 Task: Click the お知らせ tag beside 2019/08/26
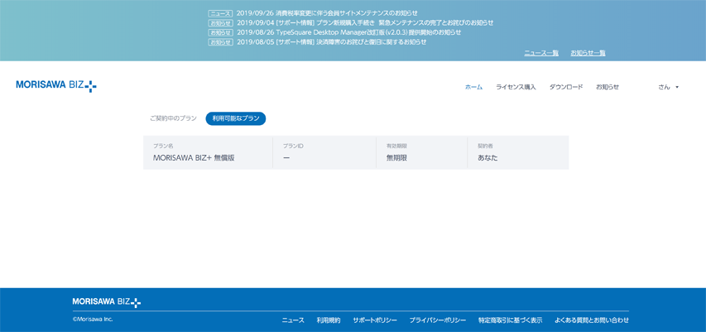[221, 32]
